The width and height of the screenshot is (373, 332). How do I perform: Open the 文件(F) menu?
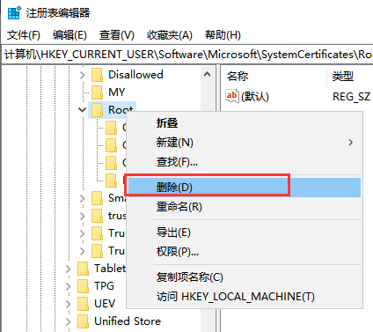click(24, 35)
